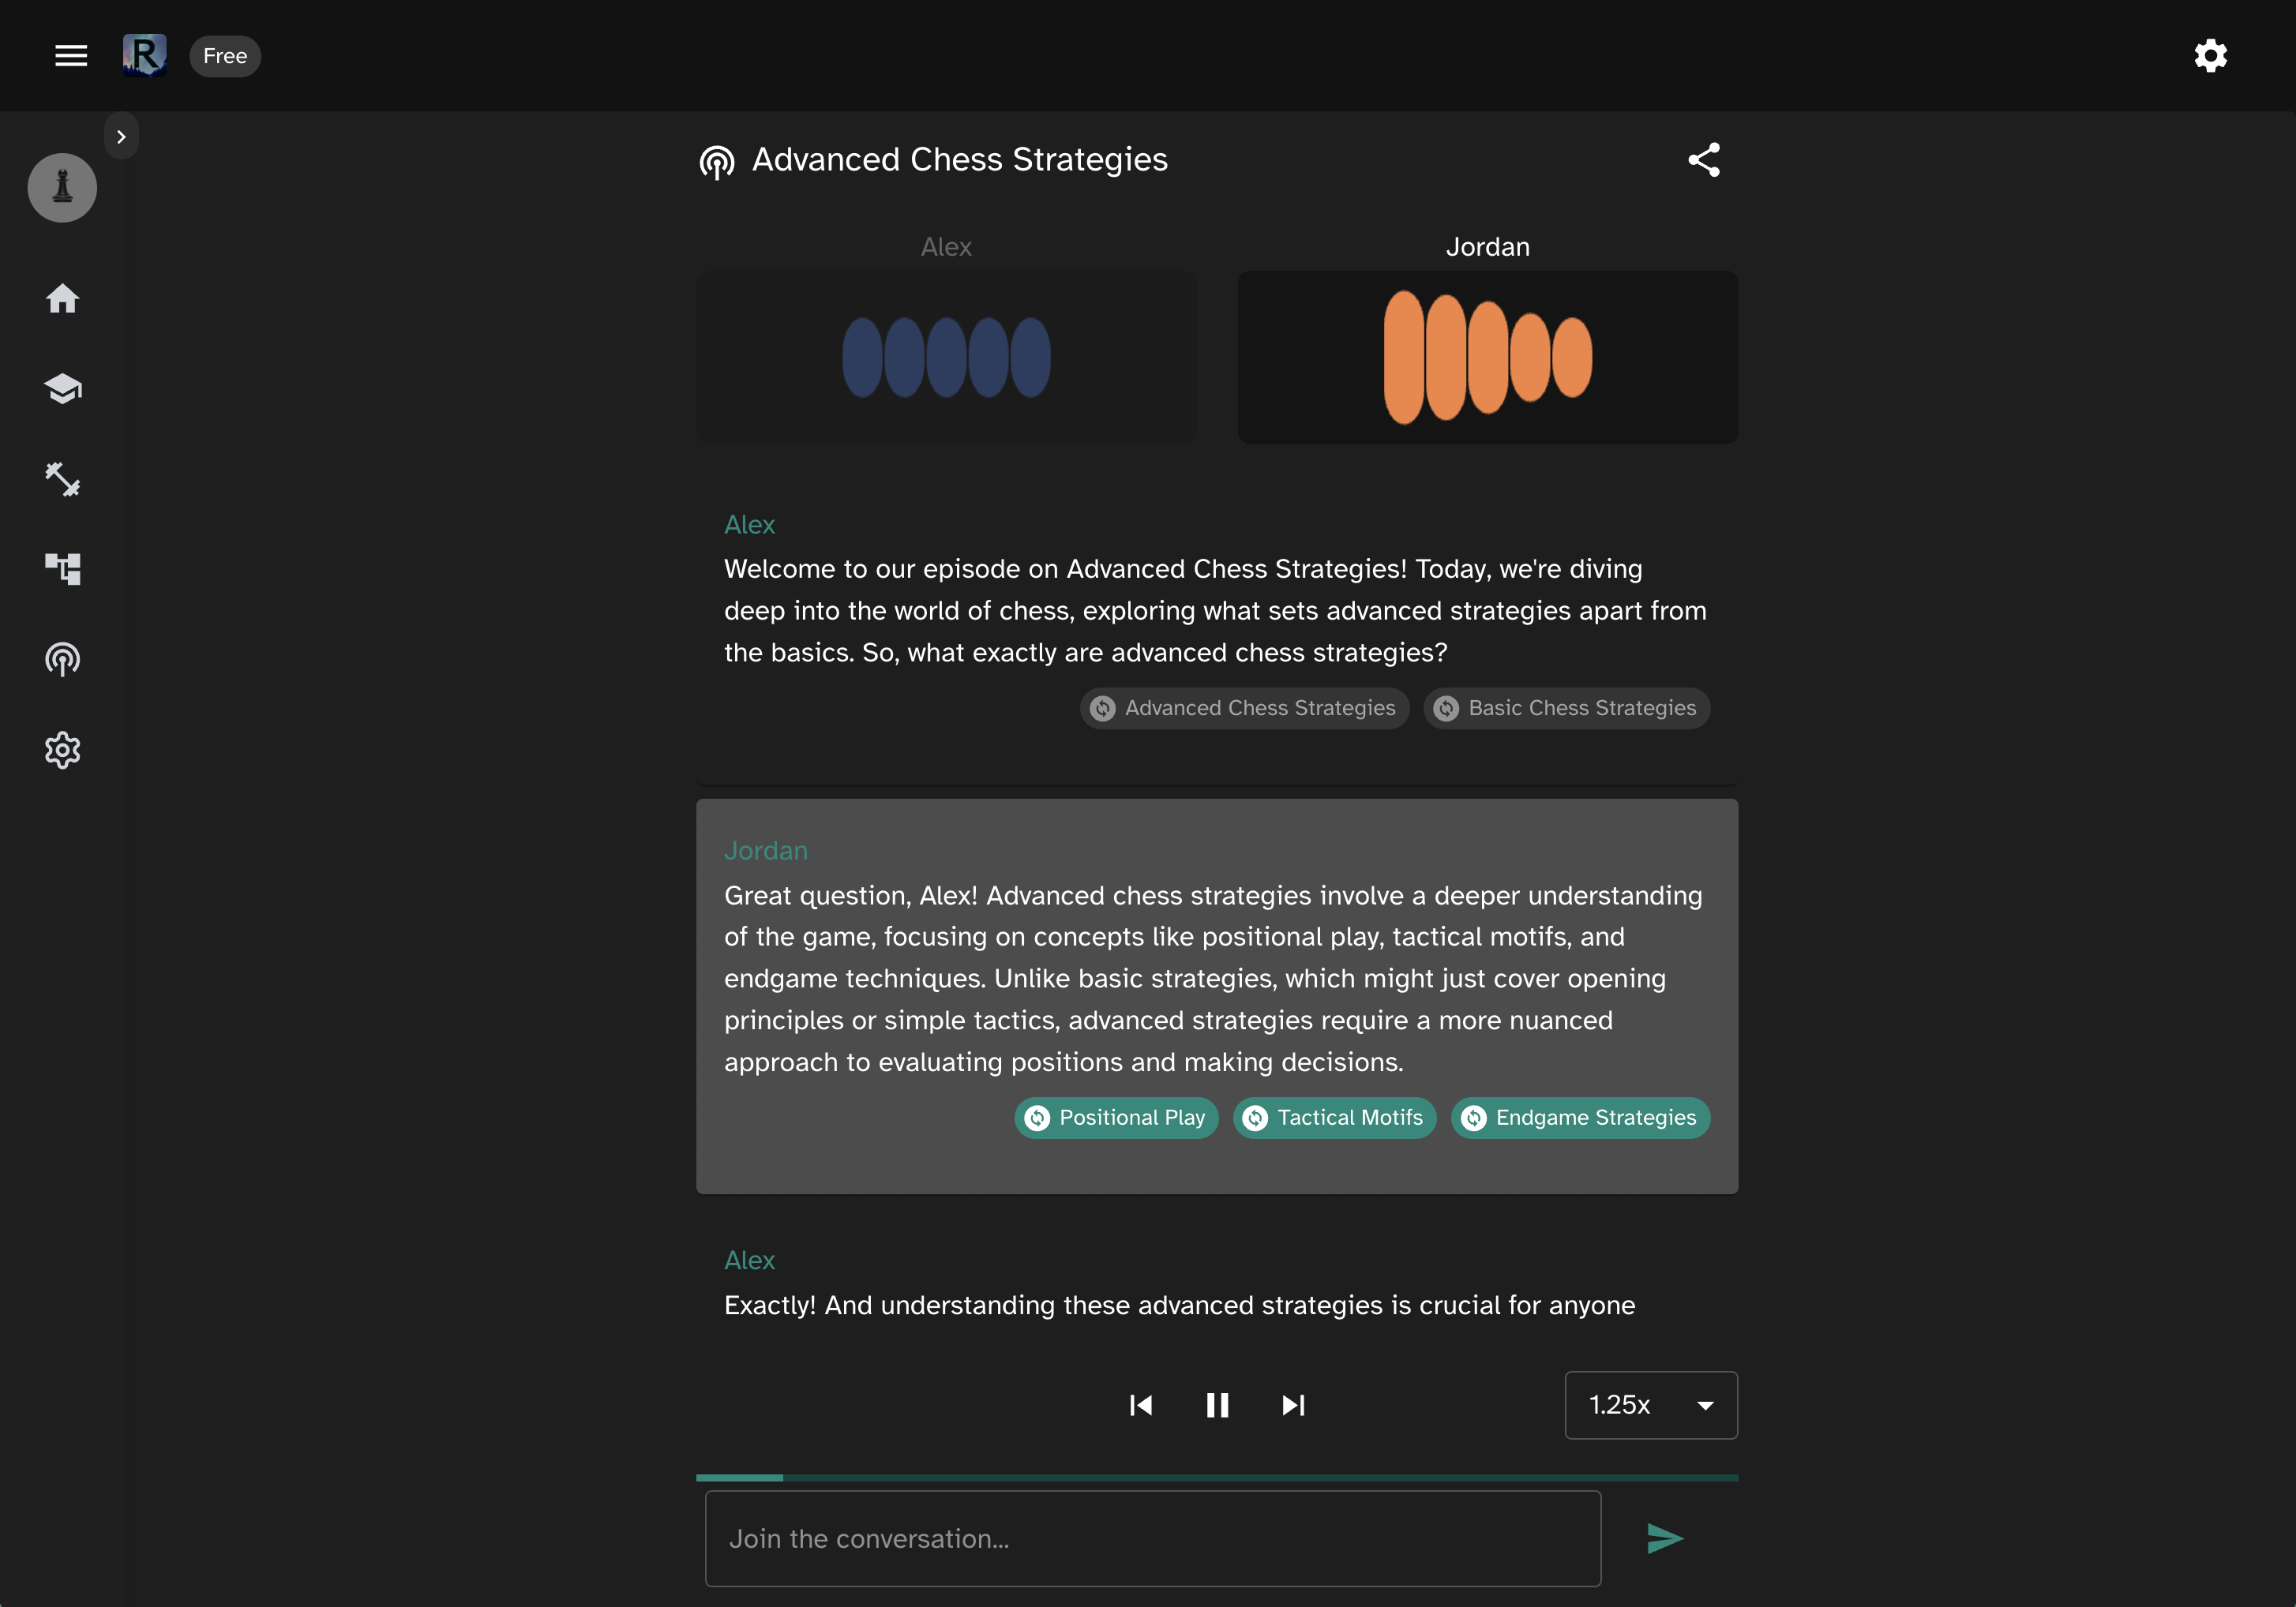Open the hamburger menu
Viewport: 2296px width, 1607px height.
(x=70, y=56)
